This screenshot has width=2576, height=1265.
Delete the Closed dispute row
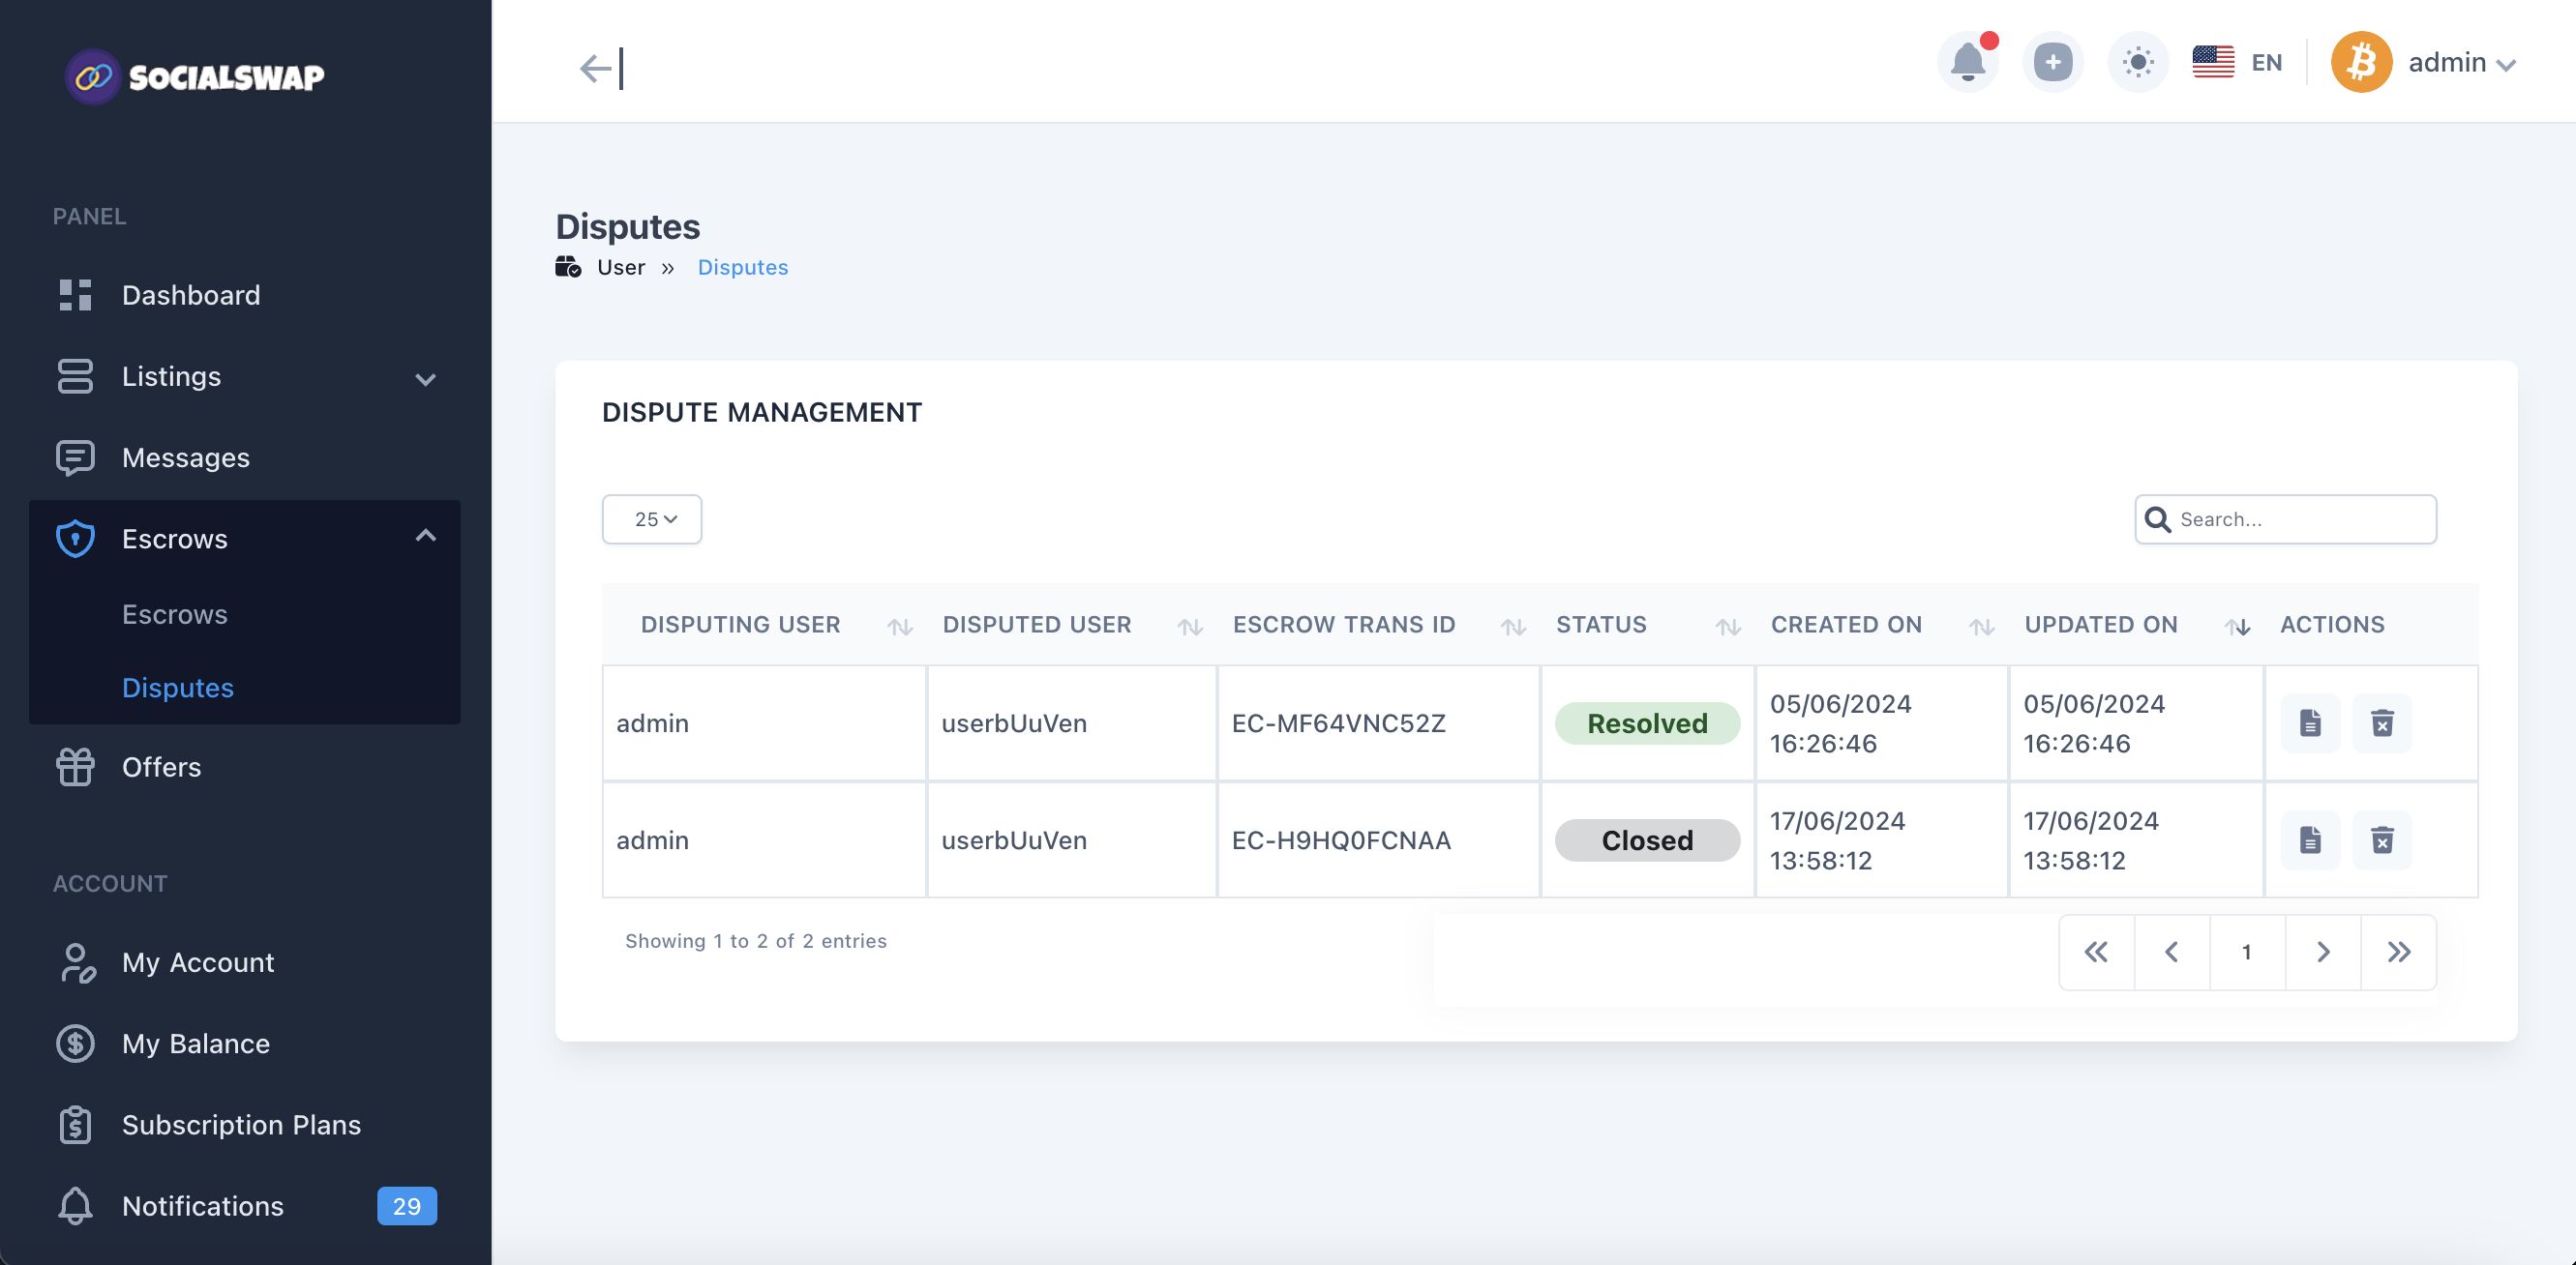click(2382, 839)
